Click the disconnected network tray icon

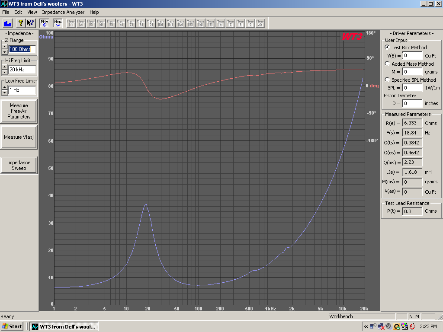[x=381, y=327]
